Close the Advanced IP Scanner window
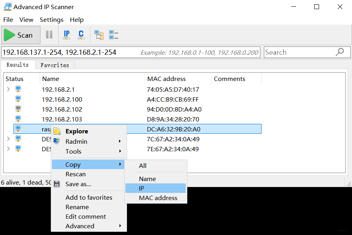 click(340, 7)
